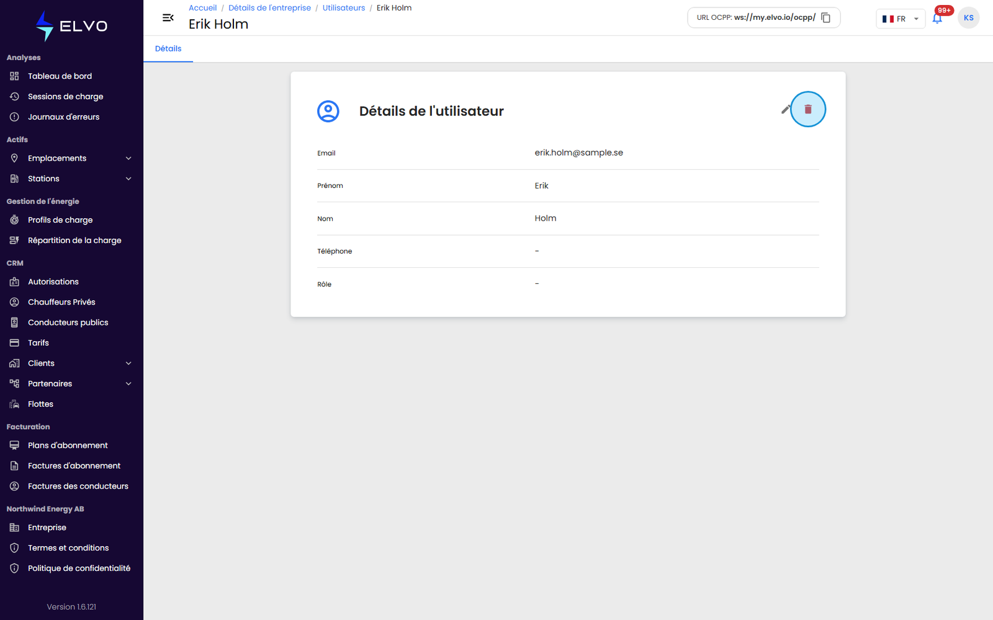Copy the OCPP URL to clipboard

[x=825, y=17]
